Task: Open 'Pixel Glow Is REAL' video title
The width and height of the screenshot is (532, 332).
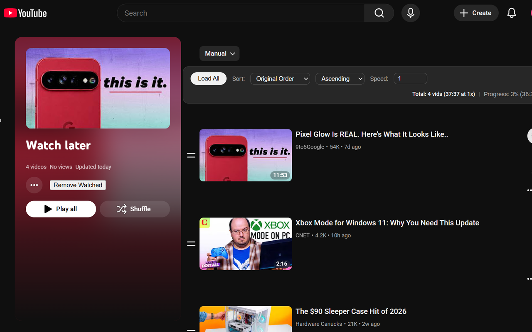Action: point(372,134)
